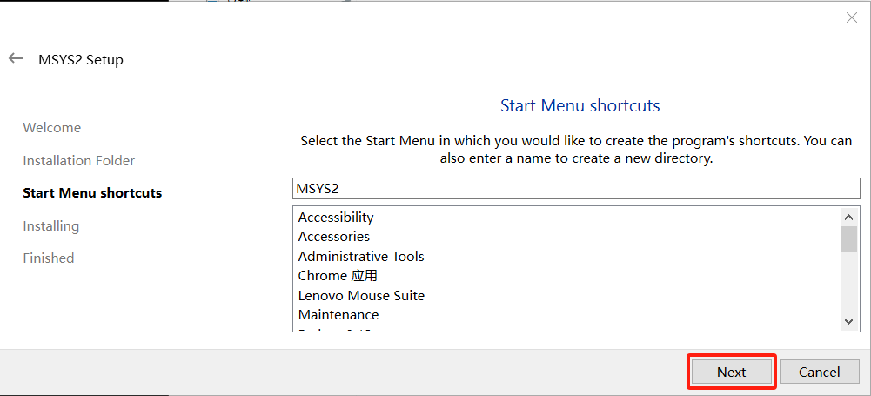Image resolution: width=871 pixels, height=396 pixels.
Task: Click the list scrollbar up arrow
Action: click(848, 217)
